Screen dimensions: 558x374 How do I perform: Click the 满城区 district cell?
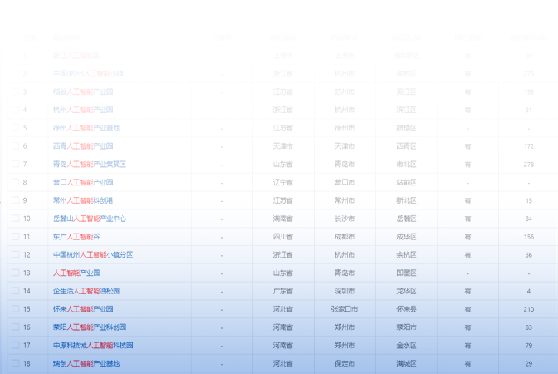(x=406, y=364)
